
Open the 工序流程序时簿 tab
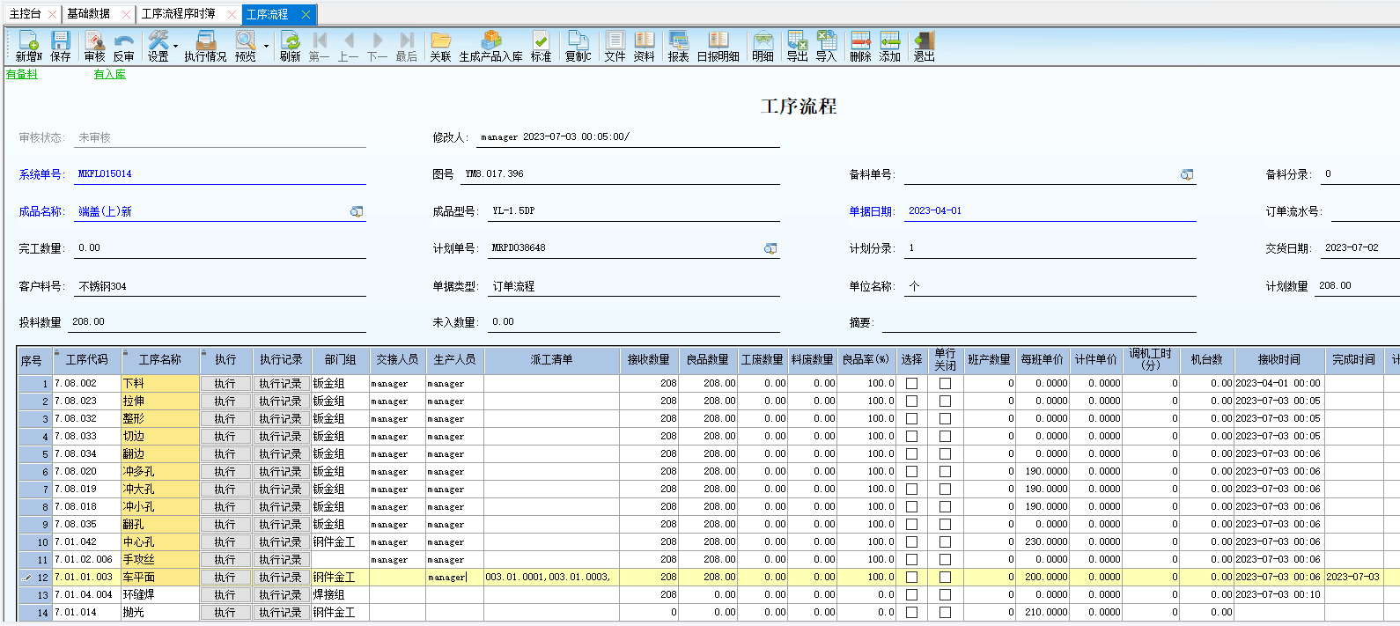(179, 14)
